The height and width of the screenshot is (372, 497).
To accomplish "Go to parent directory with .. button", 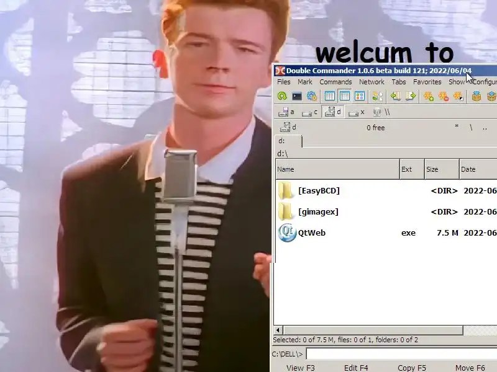I will pos(485,127).
